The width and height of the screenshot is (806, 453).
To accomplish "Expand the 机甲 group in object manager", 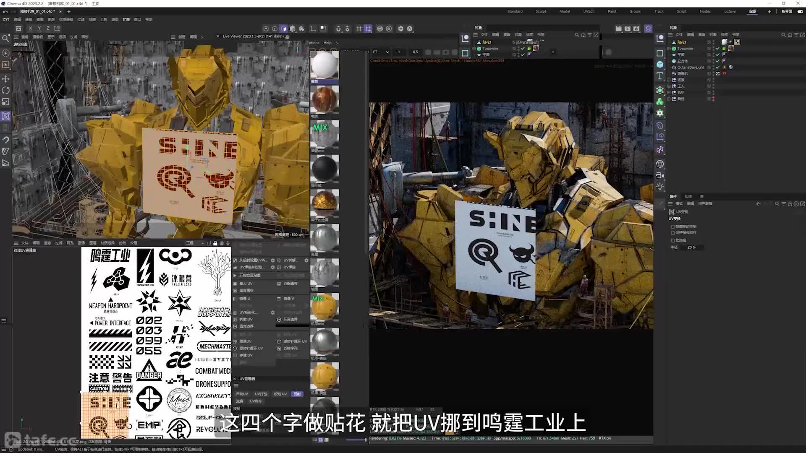I will pyautogui.click(x=669, y=92).
